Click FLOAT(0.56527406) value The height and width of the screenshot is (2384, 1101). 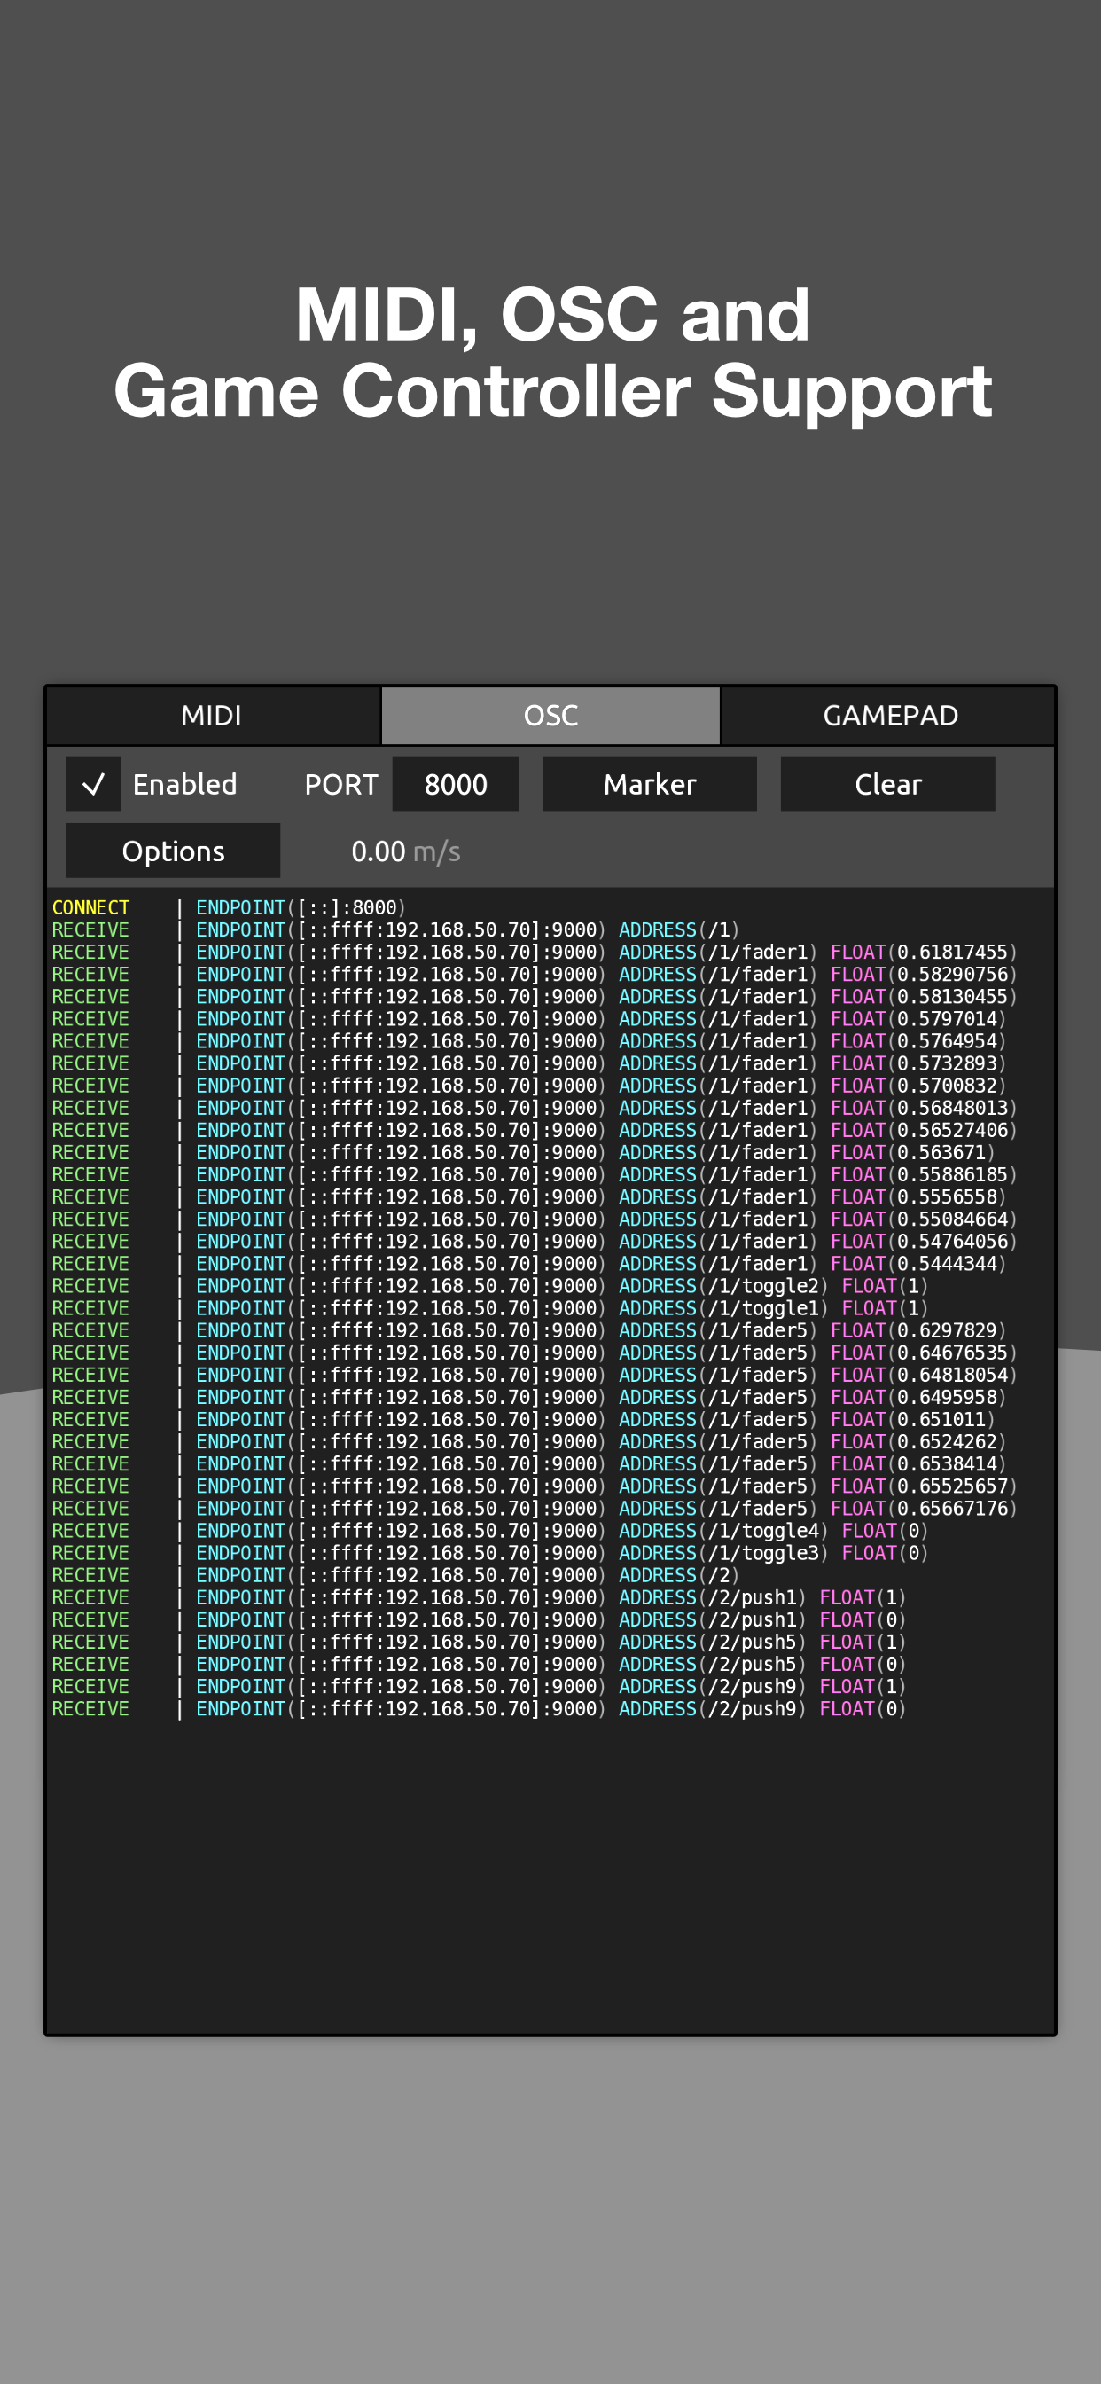click(x=924, y=1130)
